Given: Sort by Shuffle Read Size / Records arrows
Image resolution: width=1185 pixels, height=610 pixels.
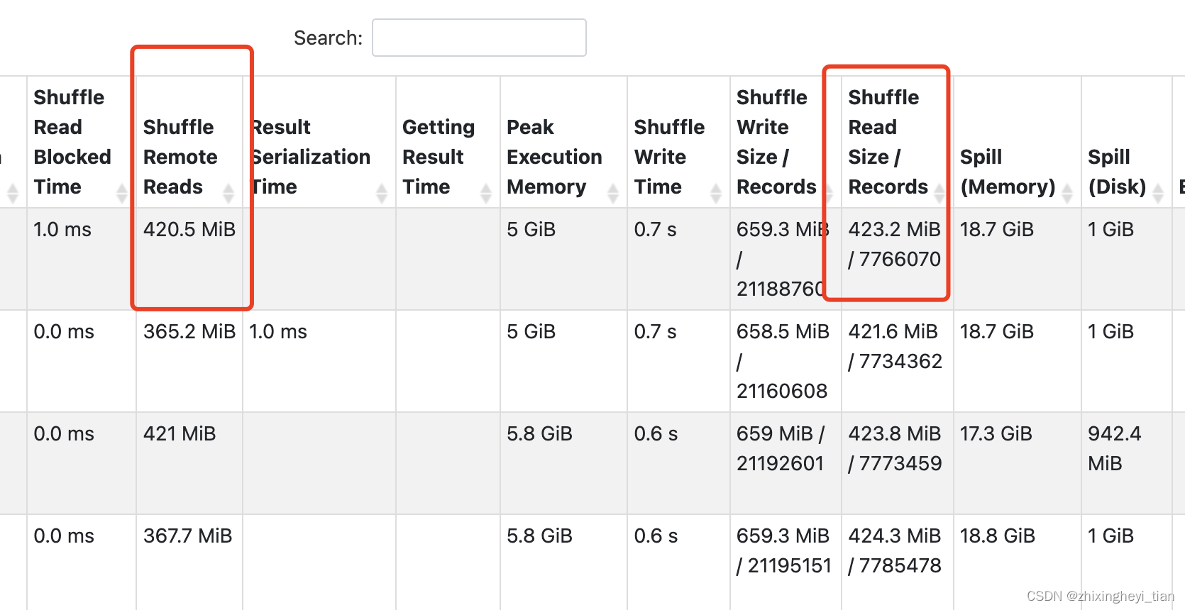Looking at the screenshot, I should coord(939,193).
